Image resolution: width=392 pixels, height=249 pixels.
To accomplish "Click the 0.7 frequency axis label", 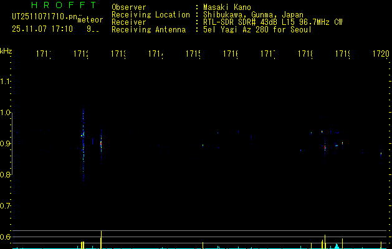I will coord(5,206).
